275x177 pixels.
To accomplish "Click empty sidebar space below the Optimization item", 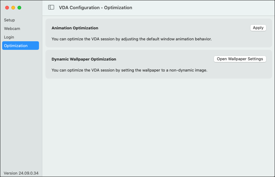I will 21,107.
